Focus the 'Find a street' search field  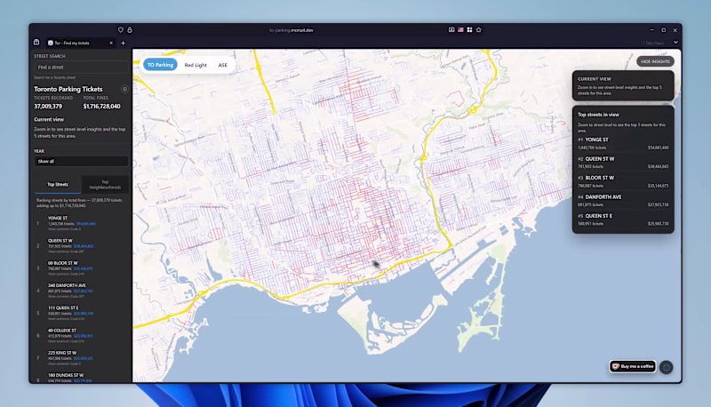tap(81, 67)
